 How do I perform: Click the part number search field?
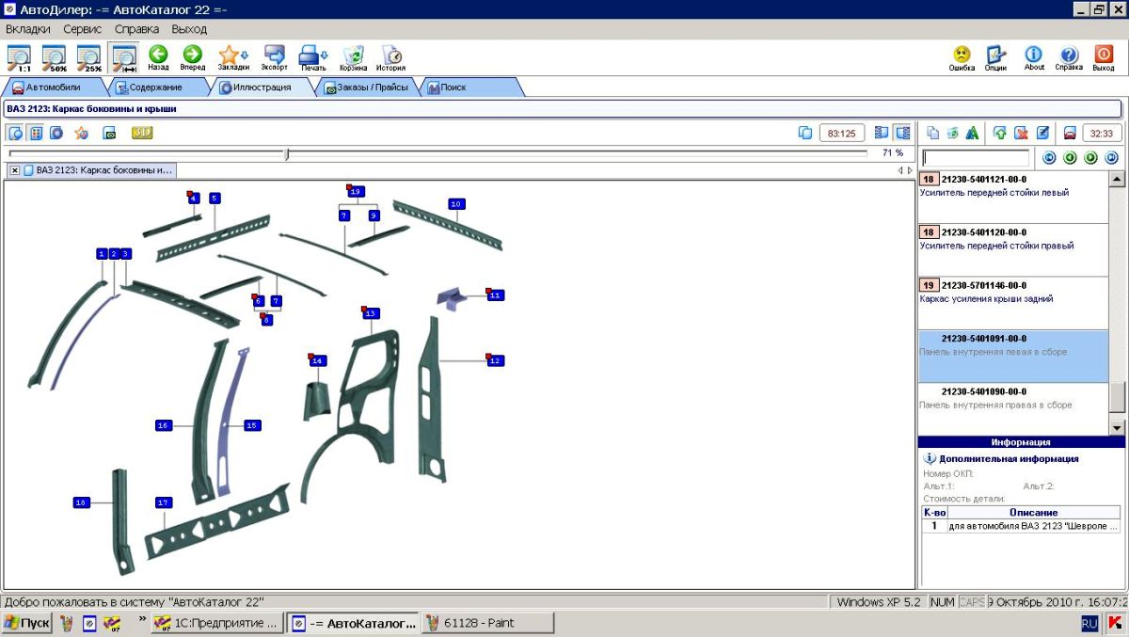pyautogui.click(x=976, y=158)
